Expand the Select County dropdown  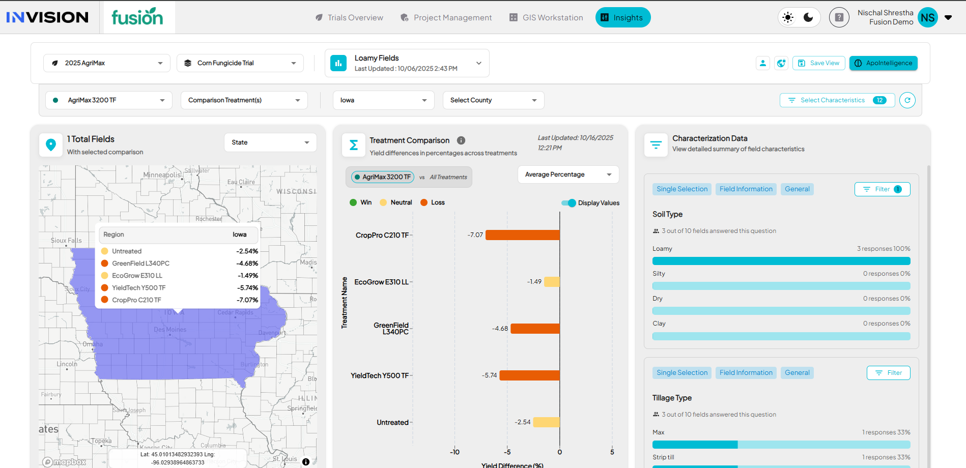pyautogui.click(x=493, y=100)
